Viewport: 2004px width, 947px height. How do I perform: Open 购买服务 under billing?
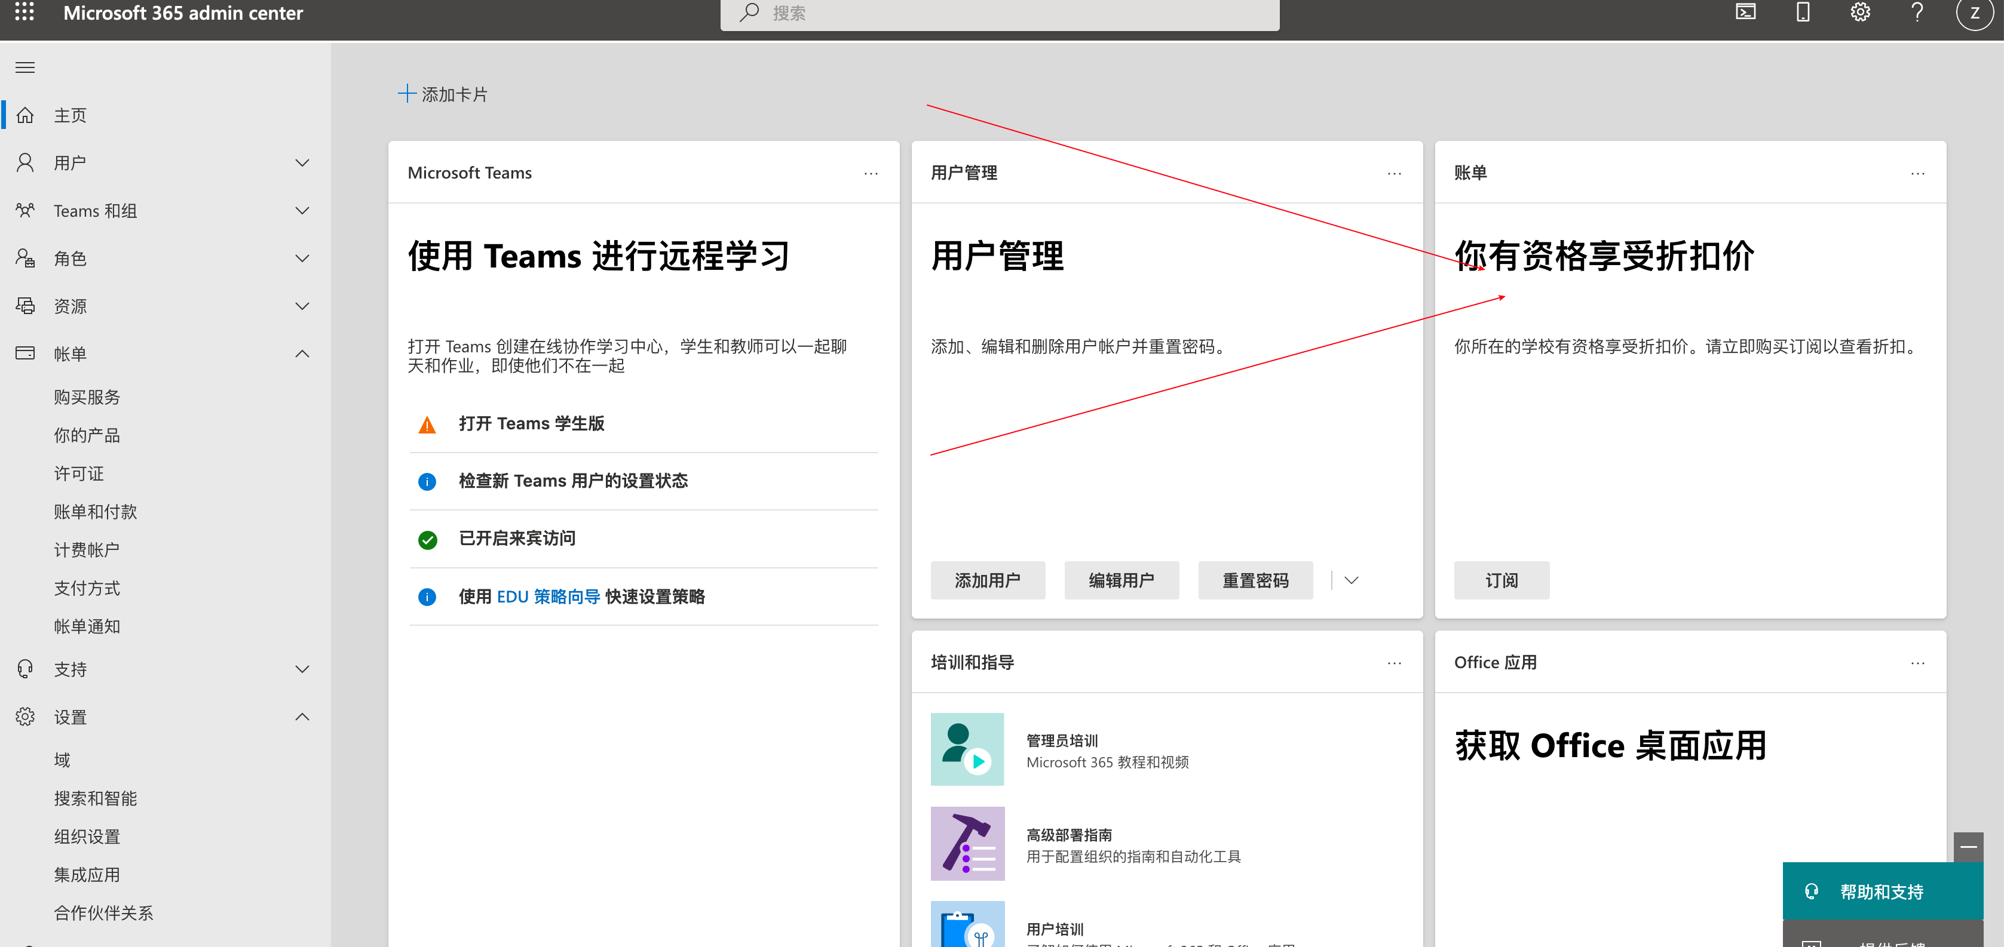click(x=87, y=397)
